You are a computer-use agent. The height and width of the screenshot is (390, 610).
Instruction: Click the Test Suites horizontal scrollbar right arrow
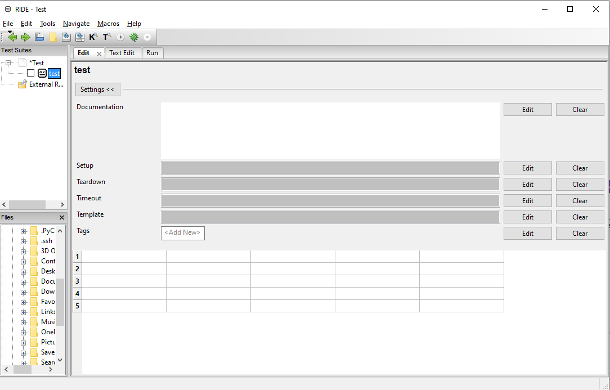pos(62,204)
